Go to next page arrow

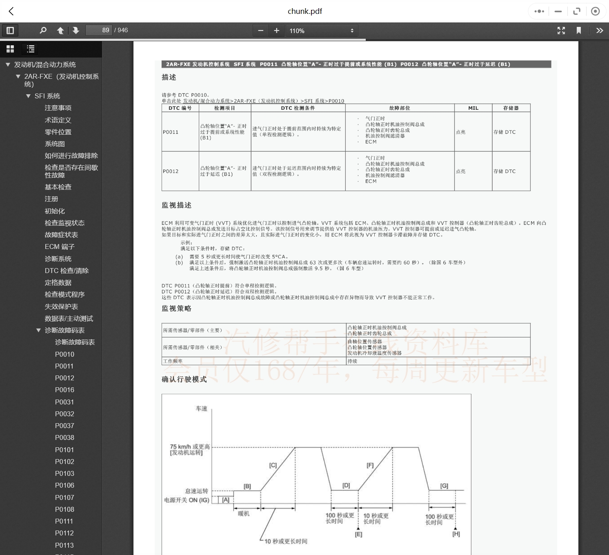(x=76, y=31)
